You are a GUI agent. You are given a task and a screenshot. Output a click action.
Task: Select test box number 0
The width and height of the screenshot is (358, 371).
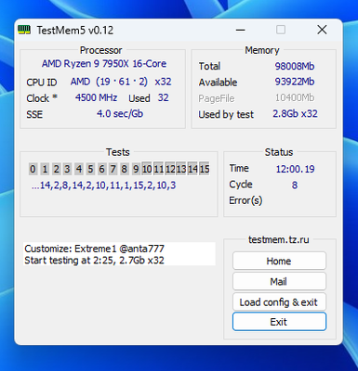click(x=33, y=169)
